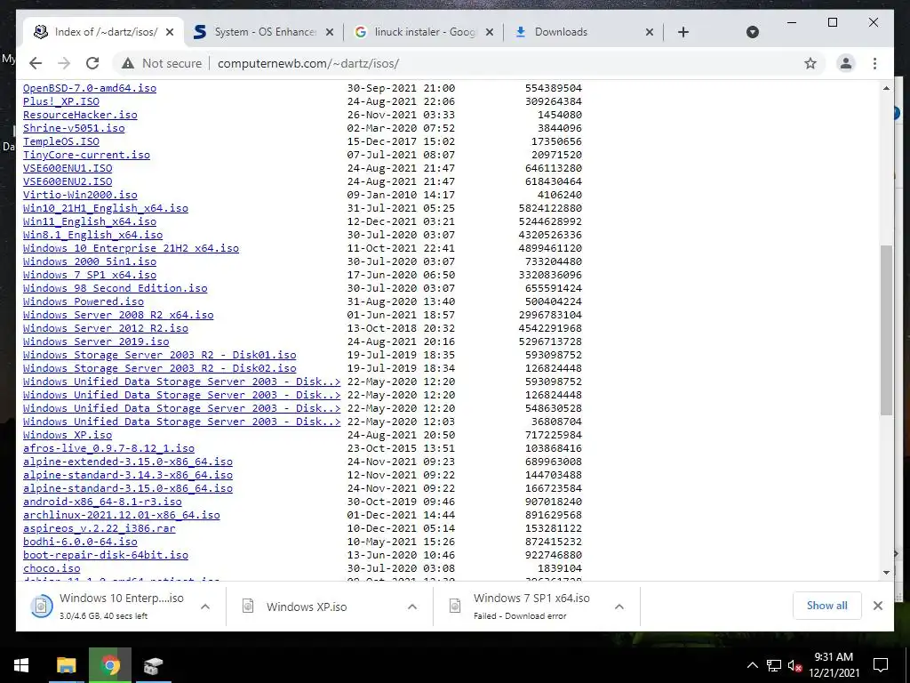Download archlinux-2021.12.01-x86_64.iso
Screen dimensions: 910x683
[121, 516]
